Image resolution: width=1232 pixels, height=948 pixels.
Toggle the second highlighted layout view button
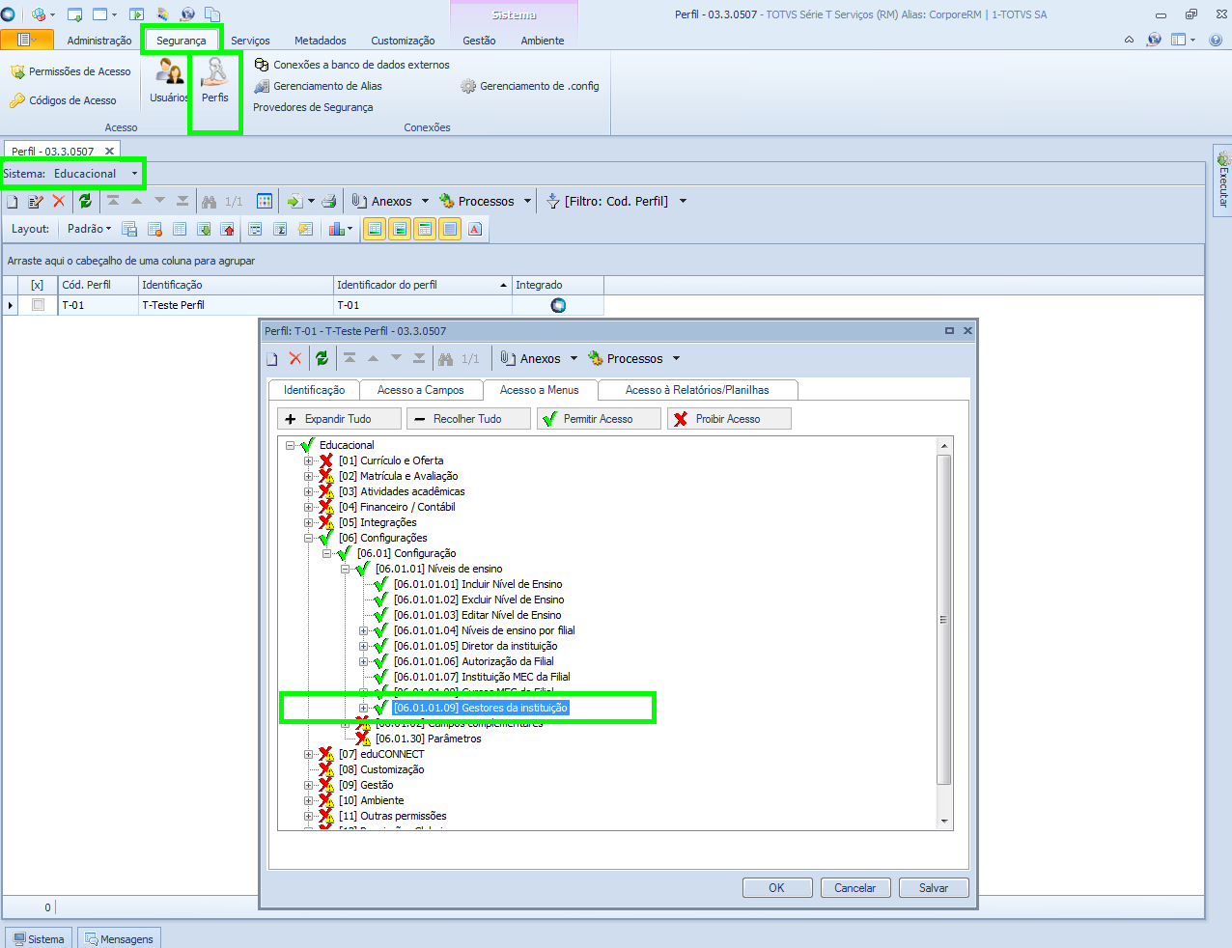pos(400,229)
